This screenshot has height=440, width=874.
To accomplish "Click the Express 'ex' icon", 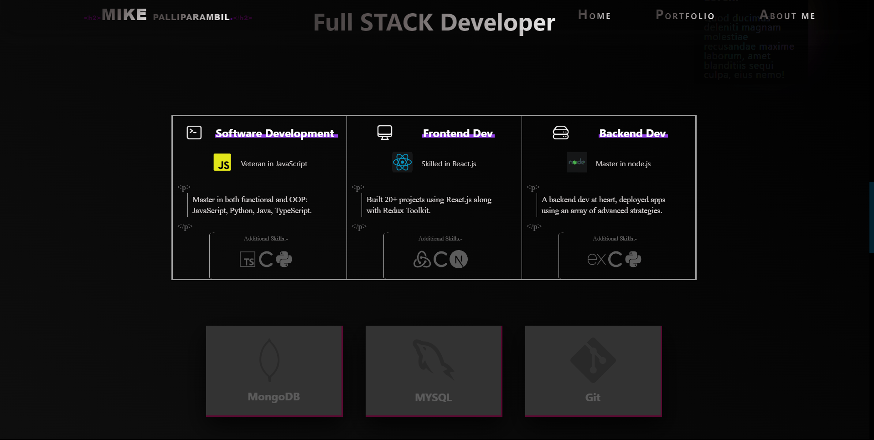I will click(596, 260).
